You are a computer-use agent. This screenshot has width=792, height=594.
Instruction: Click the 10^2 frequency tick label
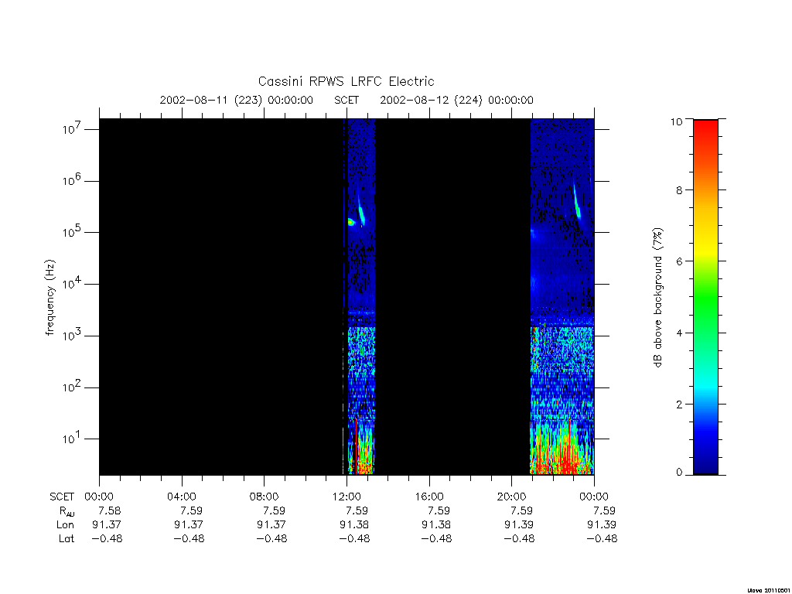73,387
